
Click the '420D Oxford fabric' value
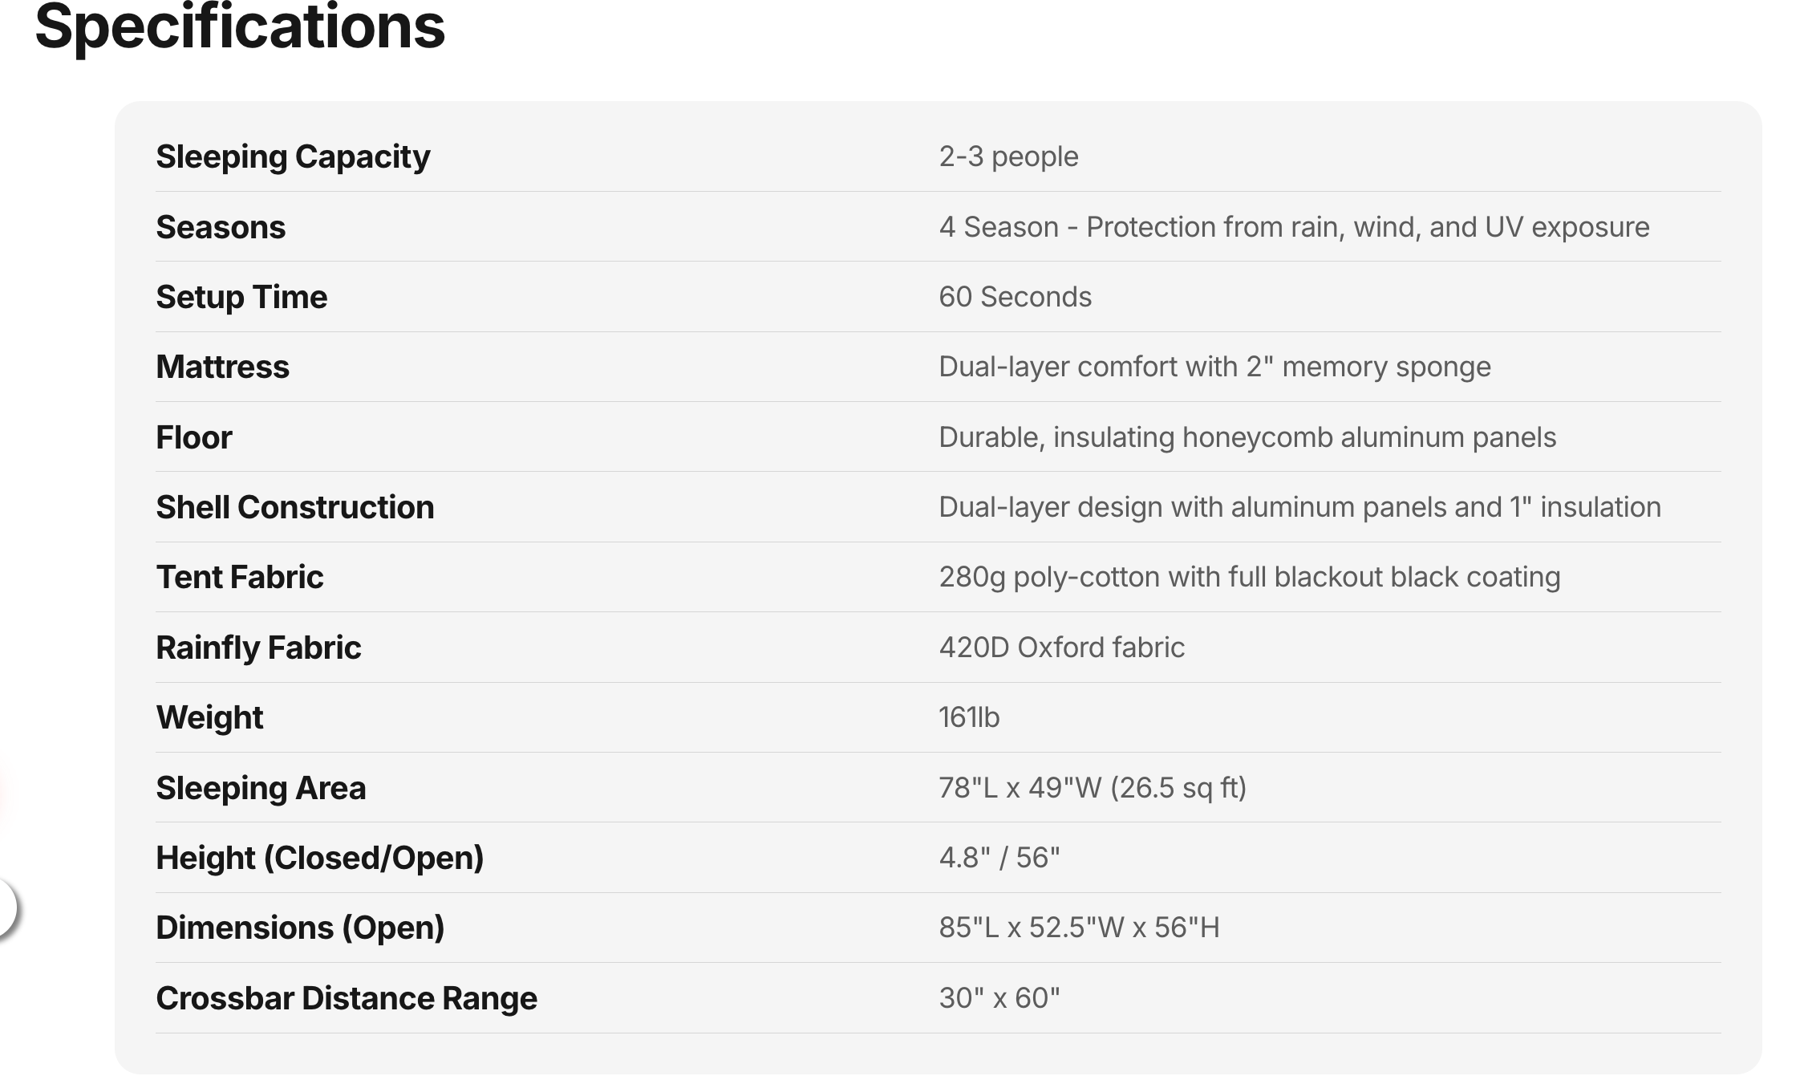(x=1061, y=648)
